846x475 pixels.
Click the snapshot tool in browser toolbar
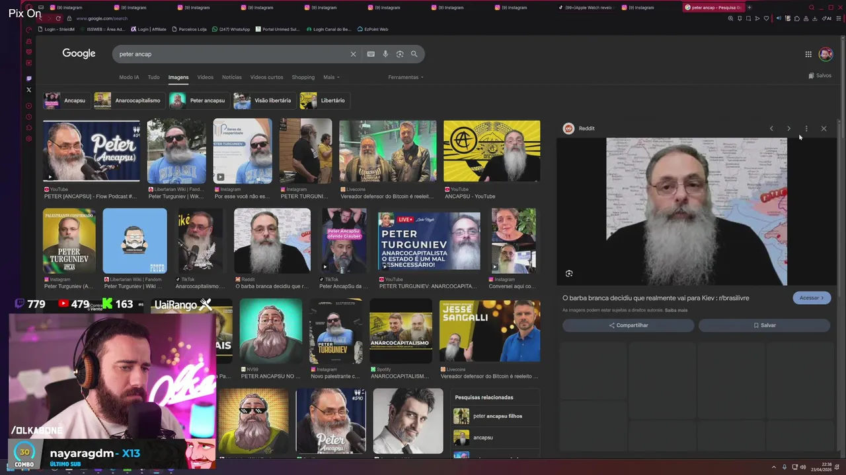click(x=748, y=18)
